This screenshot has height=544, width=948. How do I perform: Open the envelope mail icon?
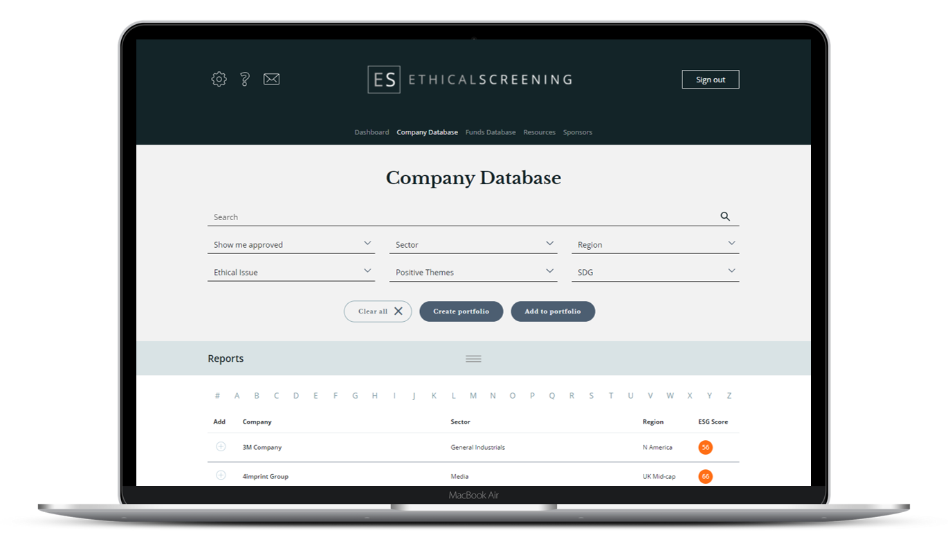pos(271,79)
